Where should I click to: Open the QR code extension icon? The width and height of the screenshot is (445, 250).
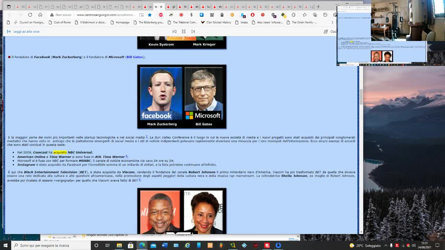212,15
